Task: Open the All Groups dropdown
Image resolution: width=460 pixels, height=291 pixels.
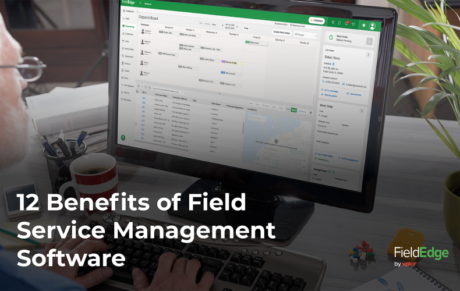Action: pos(305,35)
